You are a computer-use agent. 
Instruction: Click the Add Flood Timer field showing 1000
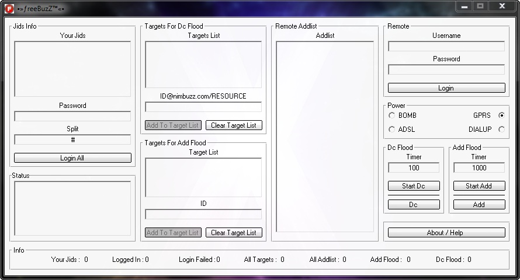479,167
